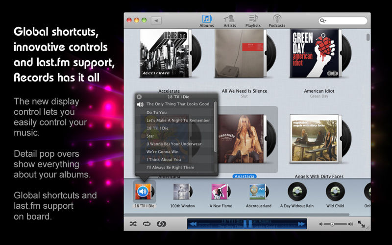Select the 100th Window shelf album
The height and width of the screenshot is (245, 392).
(182, 192)
